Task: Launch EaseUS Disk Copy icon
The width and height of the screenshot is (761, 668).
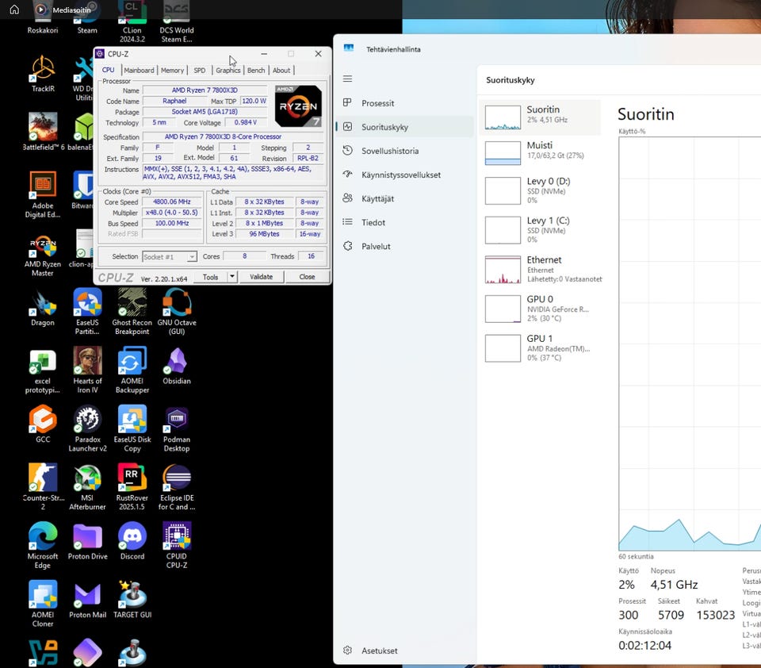Action: (x=132, y=428)
